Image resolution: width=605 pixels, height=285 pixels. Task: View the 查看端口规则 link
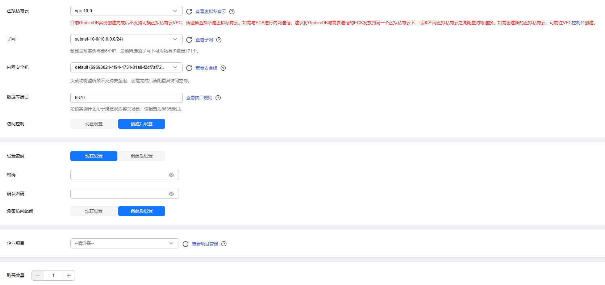point(199,98)
